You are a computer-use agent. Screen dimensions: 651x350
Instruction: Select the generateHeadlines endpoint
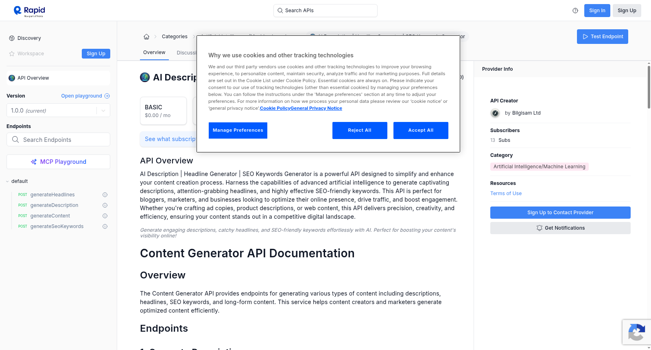52,195
